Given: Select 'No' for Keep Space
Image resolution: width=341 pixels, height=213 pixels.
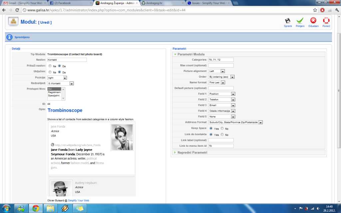Looking at the screenshot, I should coord(222,128).
